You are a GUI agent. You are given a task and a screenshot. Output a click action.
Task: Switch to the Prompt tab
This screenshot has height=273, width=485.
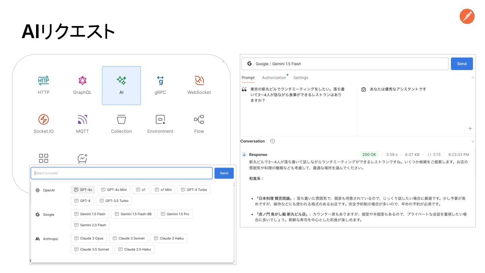[248, 78]
